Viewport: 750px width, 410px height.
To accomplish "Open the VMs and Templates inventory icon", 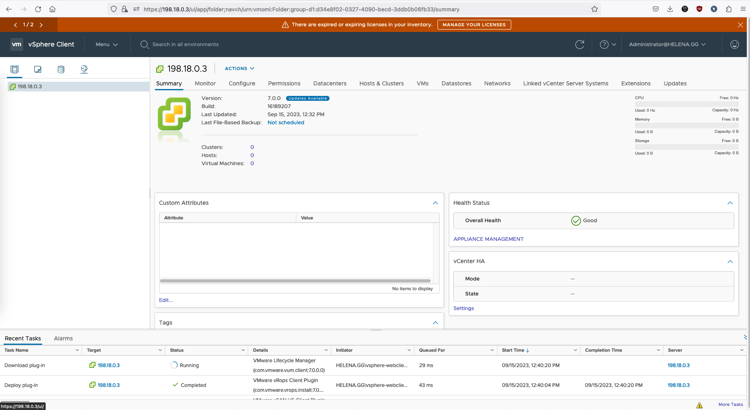I will pyautogui.click(x=38, y=69).
